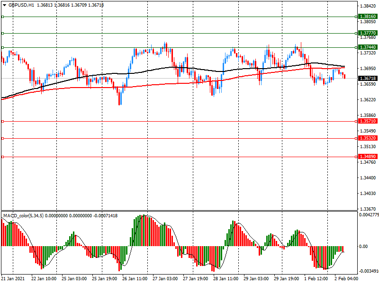Select the 1.38160 green price label
The height and width of the screenshot is (284, 379).
click(x=368, y=17)
